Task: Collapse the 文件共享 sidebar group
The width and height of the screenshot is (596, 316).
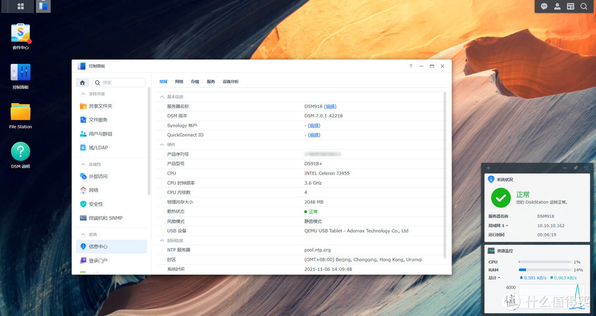Action: 83,94
